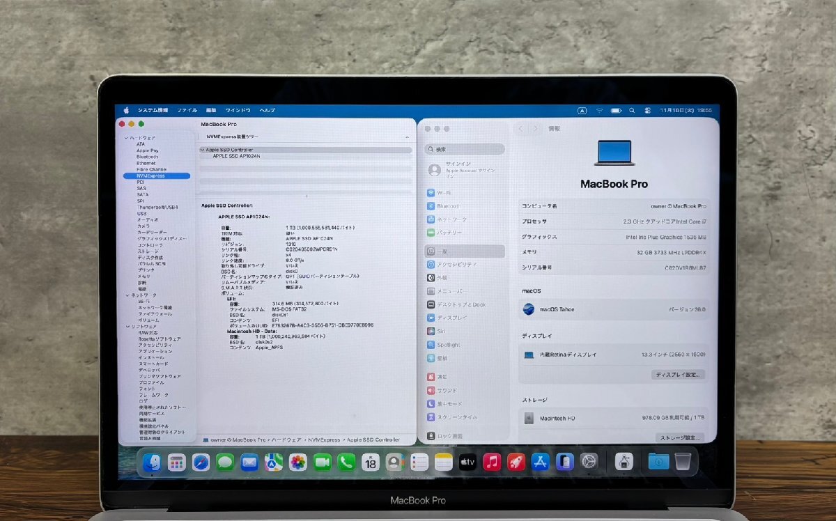Select Thunderbolt/USB4 in the hardware list
This screenshot has width=836, height=521.
coord(157,207)
